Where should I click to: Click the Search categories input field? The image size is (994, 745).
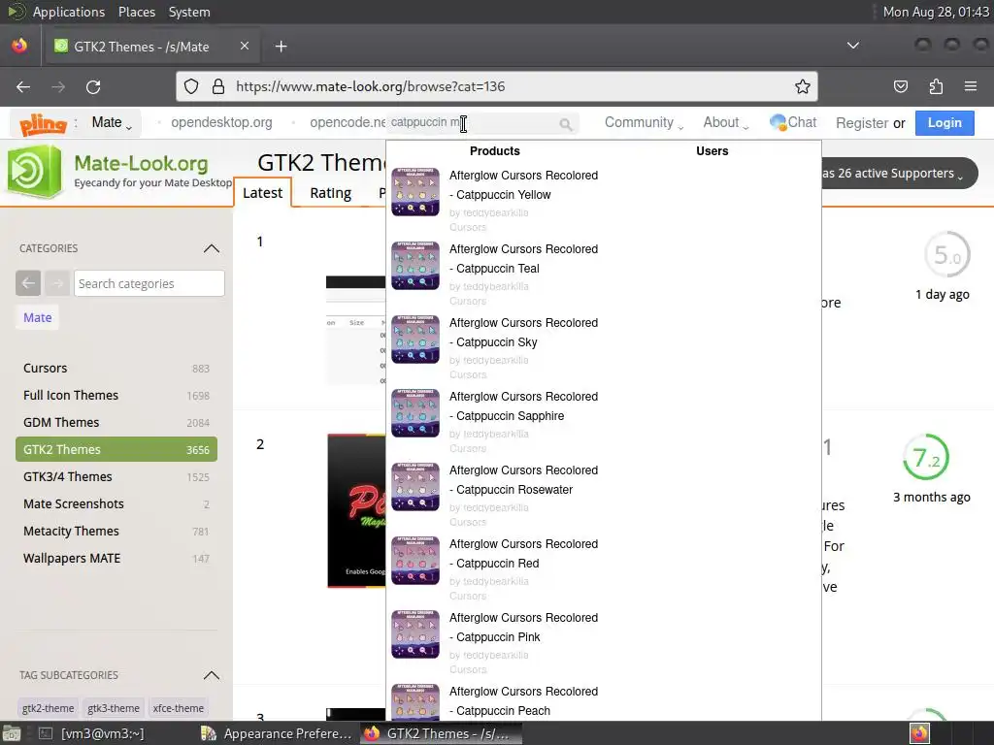149,283
